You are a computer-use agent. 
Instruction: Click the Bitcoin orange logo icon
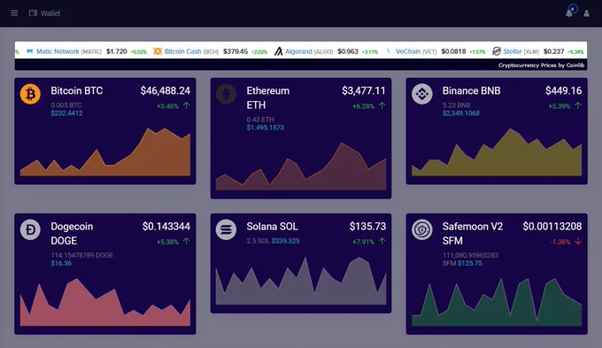coord(30,94)
